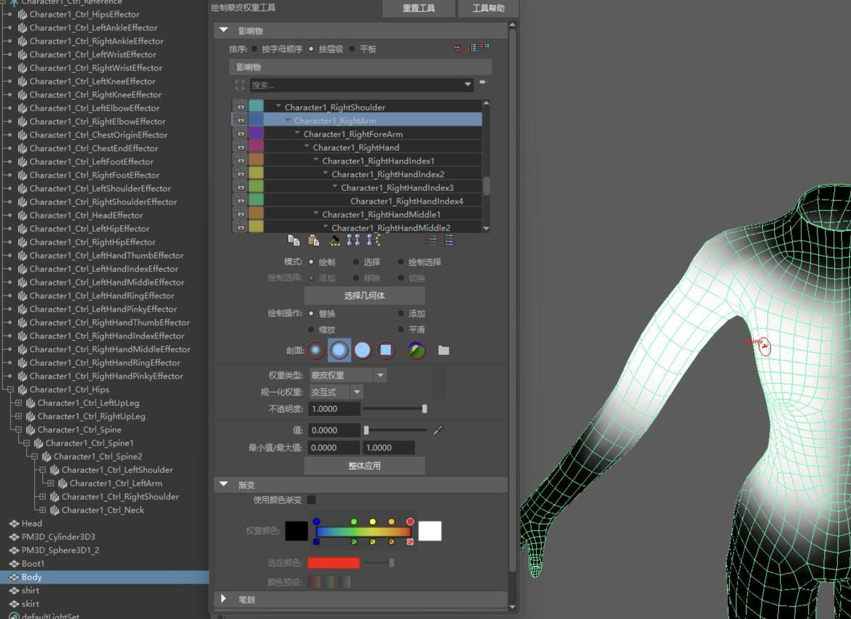Choose 按字母顺序 sort order
The height and width of the screenshot is (619, 851).
point(255,49)
